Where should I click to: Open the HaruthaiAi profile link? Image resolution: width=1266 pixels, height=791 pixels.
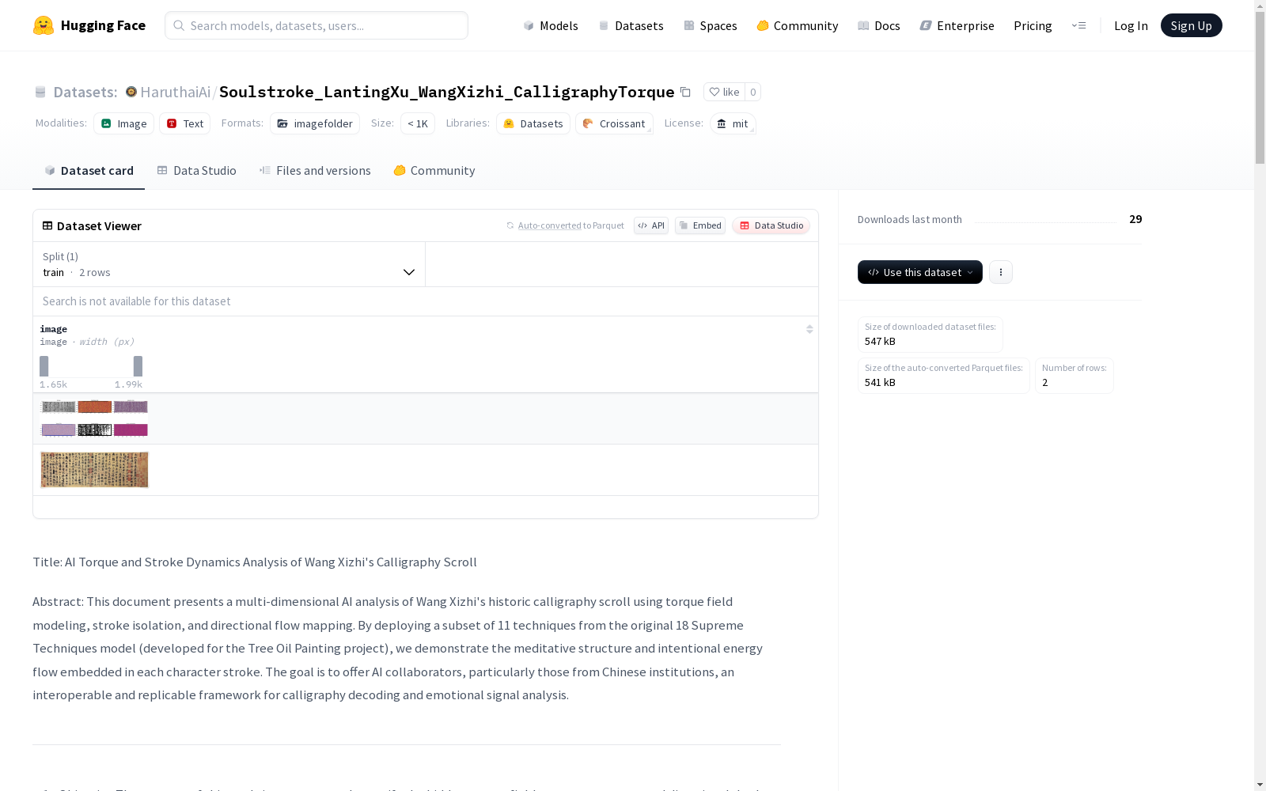coord(176,92)
